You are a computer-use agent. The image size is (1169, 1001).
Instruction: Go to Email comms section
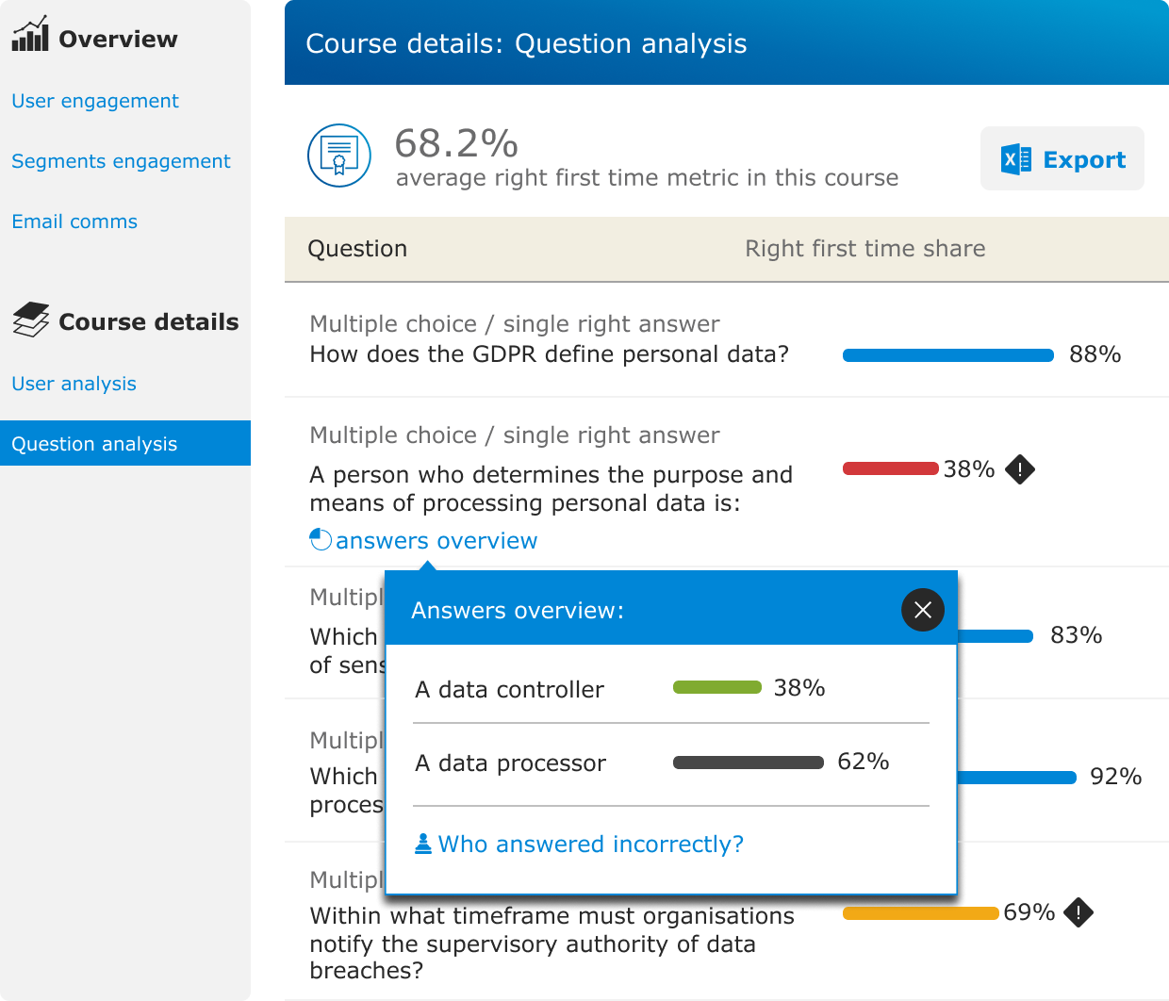[x=74, y=222]
